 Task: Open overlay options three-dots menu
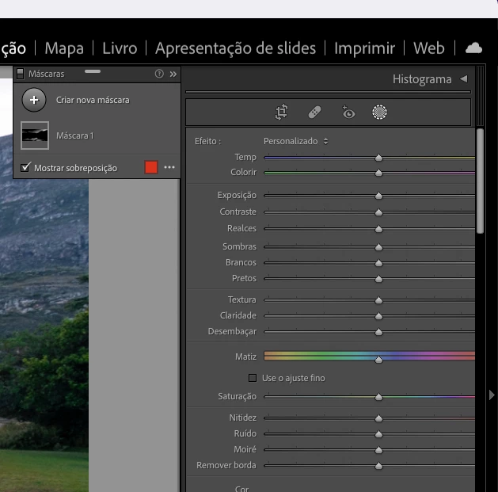(x=169, y=167)
